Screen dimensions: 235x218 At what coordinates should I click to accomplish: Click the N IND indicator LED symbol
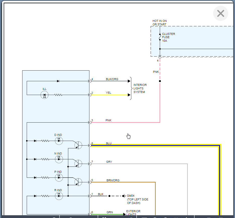click(x=59, y=159)
